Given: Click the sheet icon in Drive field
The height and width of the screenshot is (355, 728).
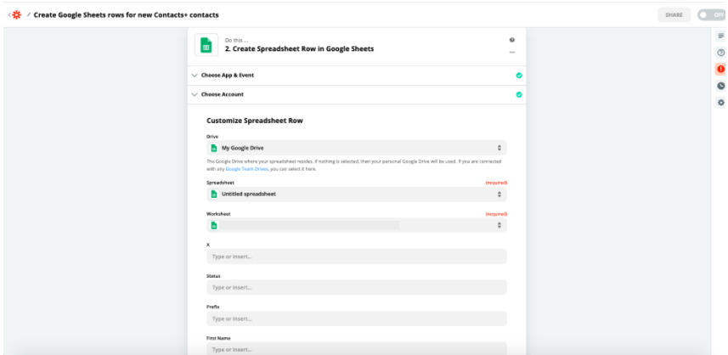Looking at the screenshot, I should point(214,148).
